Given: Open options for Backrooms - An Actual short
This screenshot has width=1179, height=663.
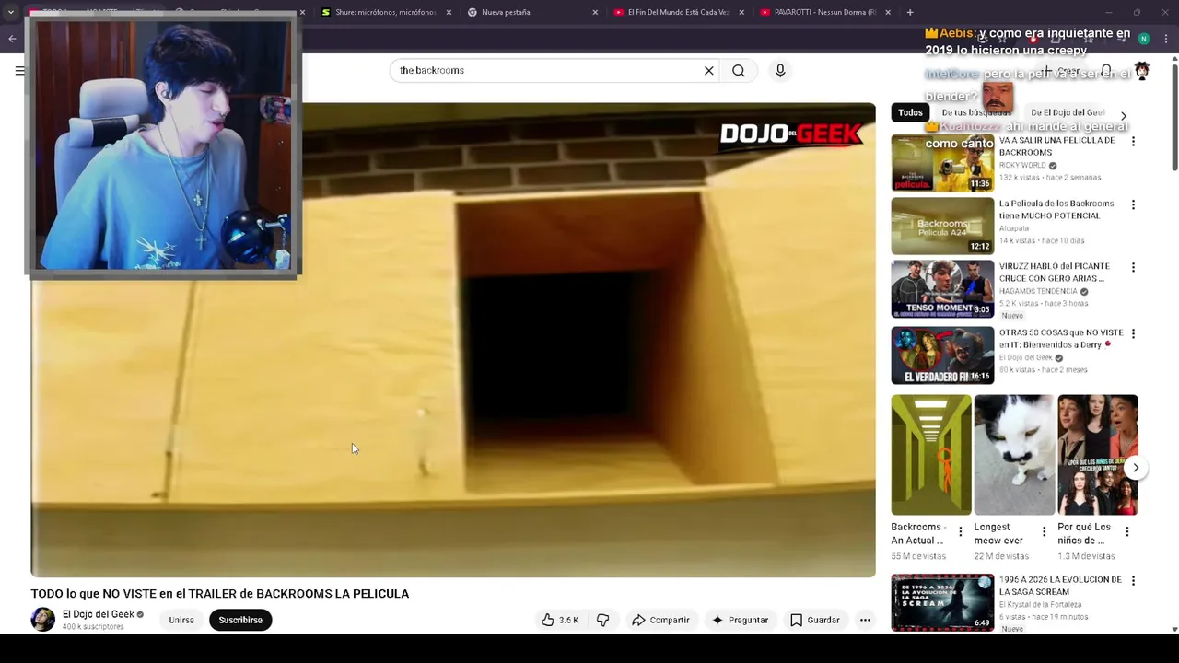Looking at the screenshot, I should 961,531.
